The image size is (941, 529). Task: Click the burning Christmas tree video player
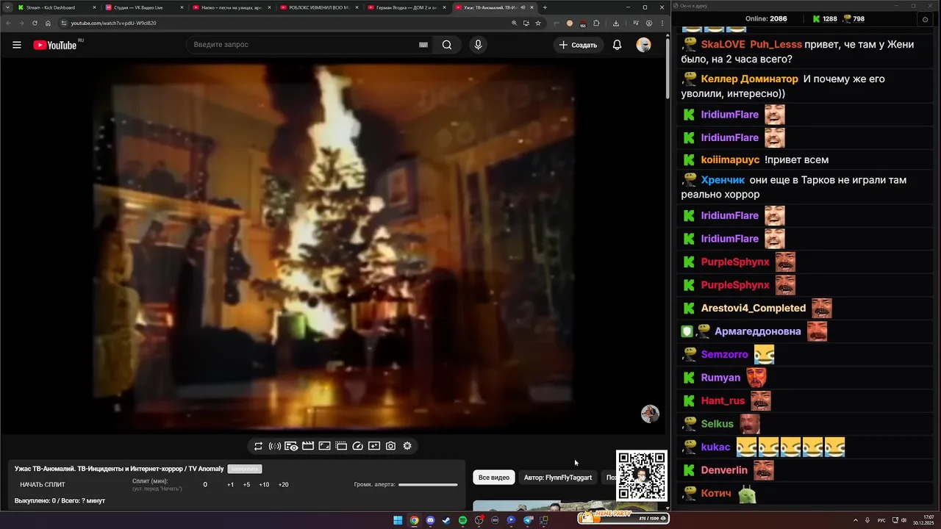334,246
